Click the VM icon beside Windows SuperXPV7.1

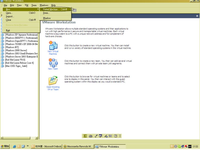(2, 41)
